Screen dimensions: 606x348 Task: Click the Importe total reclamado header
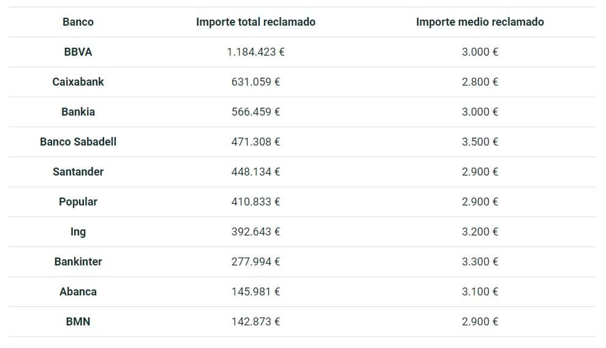[256, 22]
